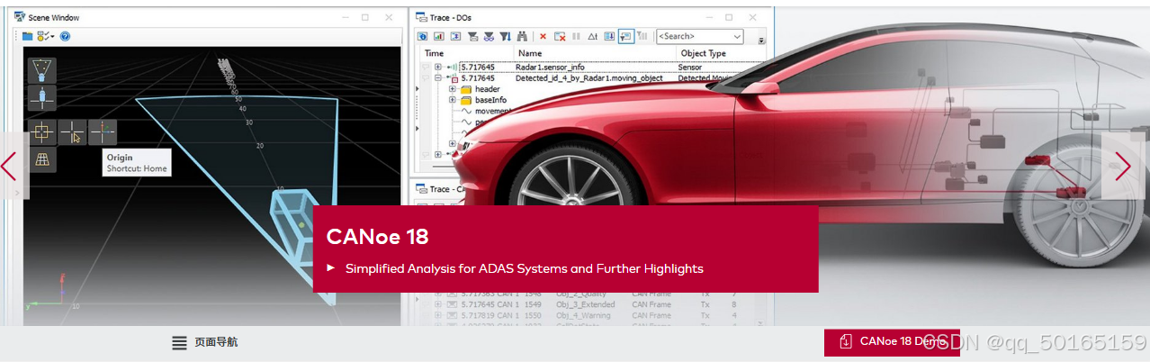This screenshot has height=362, width=1150.
Task: Open the folder icon in Scene Window toolbar
Action: pos(28,36)
